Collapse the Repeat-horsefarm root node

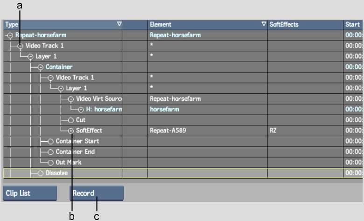pos(10,35)
